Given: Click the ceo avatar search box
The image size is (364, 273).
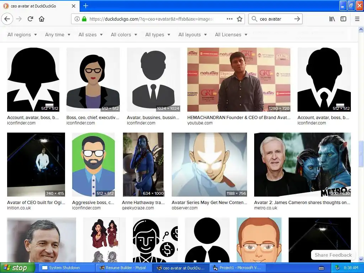Looking at the screenshot, I should point(275,19).
